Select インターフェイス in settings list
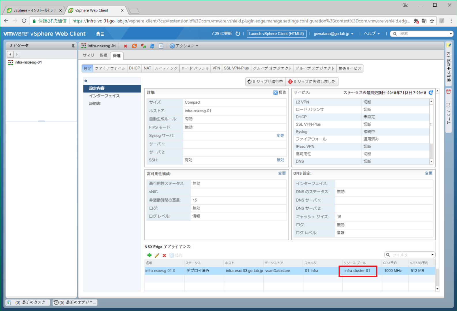The image size is (457, 311). click(x=104, y=96)
